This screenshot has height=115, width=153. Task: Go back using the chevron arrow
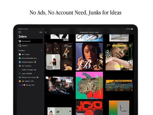46,32
